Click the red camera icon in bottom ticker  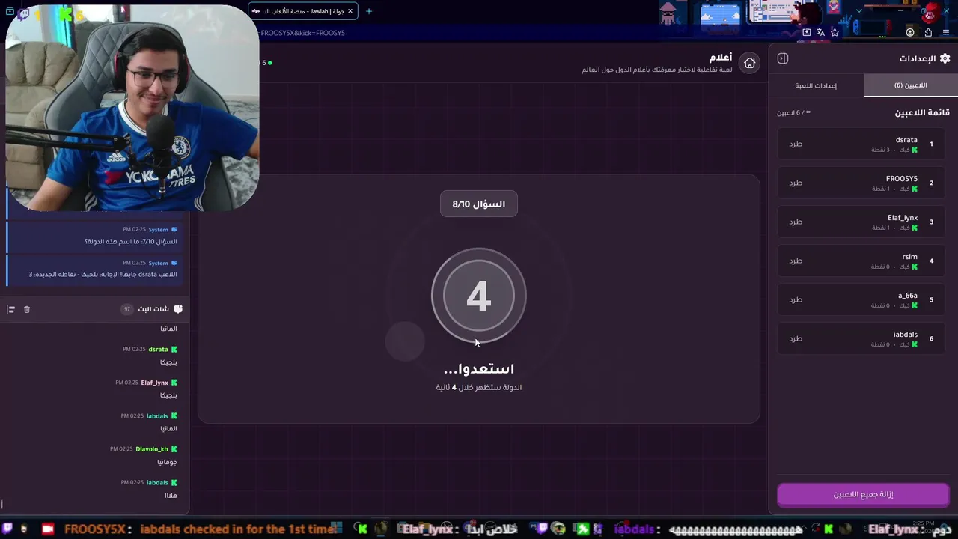(x=48, y=529)
